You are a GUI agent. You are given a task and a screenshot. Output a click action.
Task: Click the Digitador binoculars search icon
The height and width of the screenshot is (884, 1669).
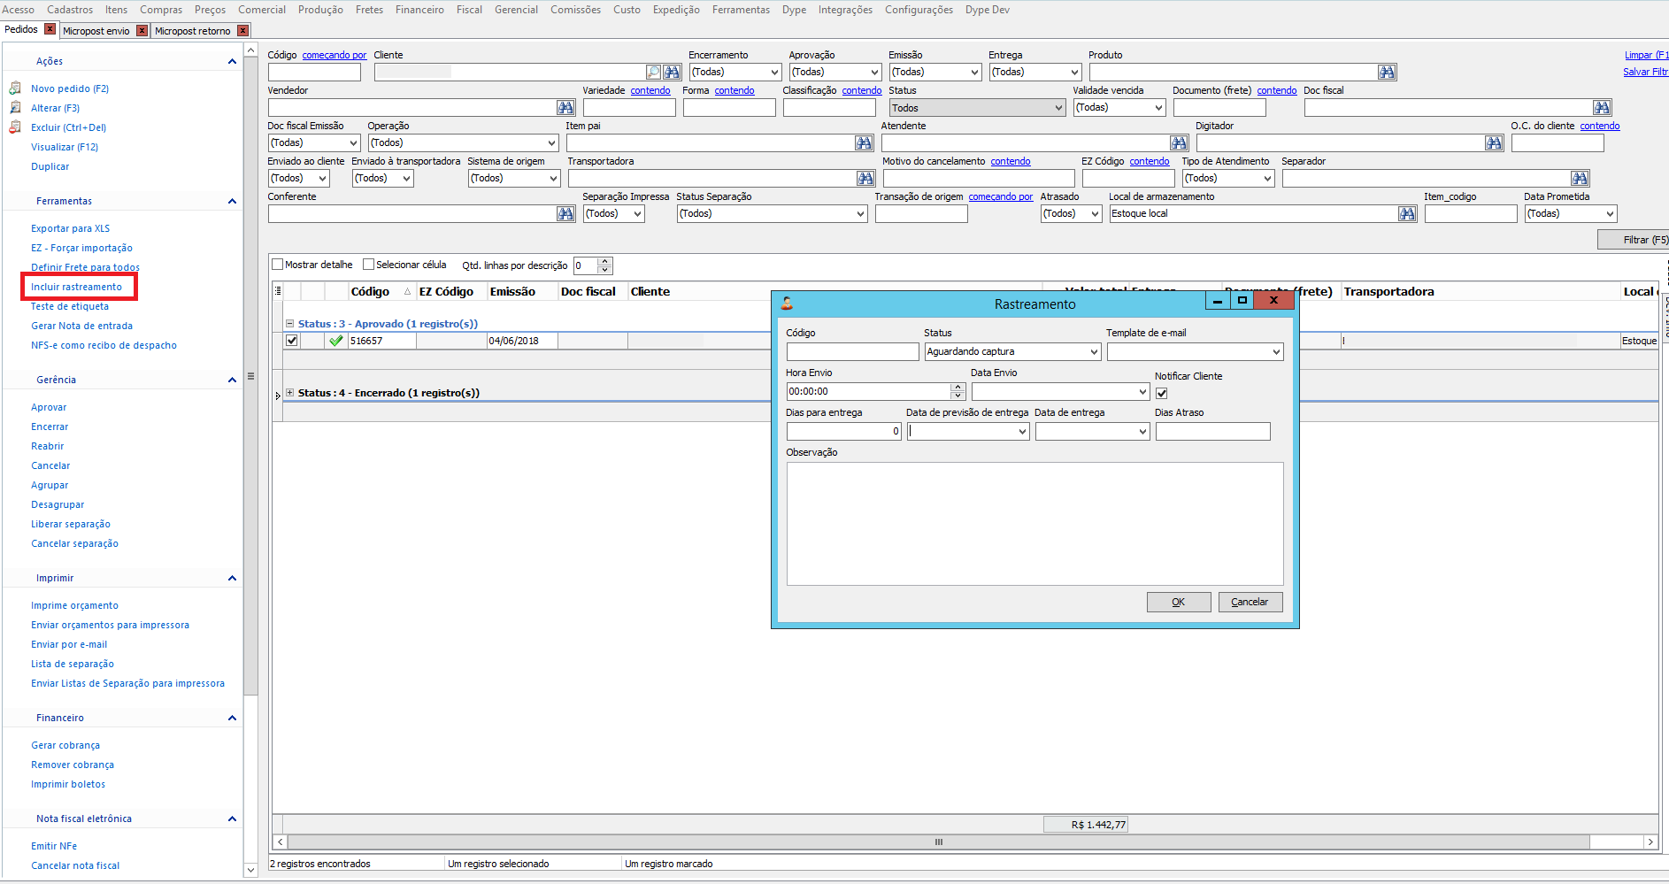tap(1494, 143)
